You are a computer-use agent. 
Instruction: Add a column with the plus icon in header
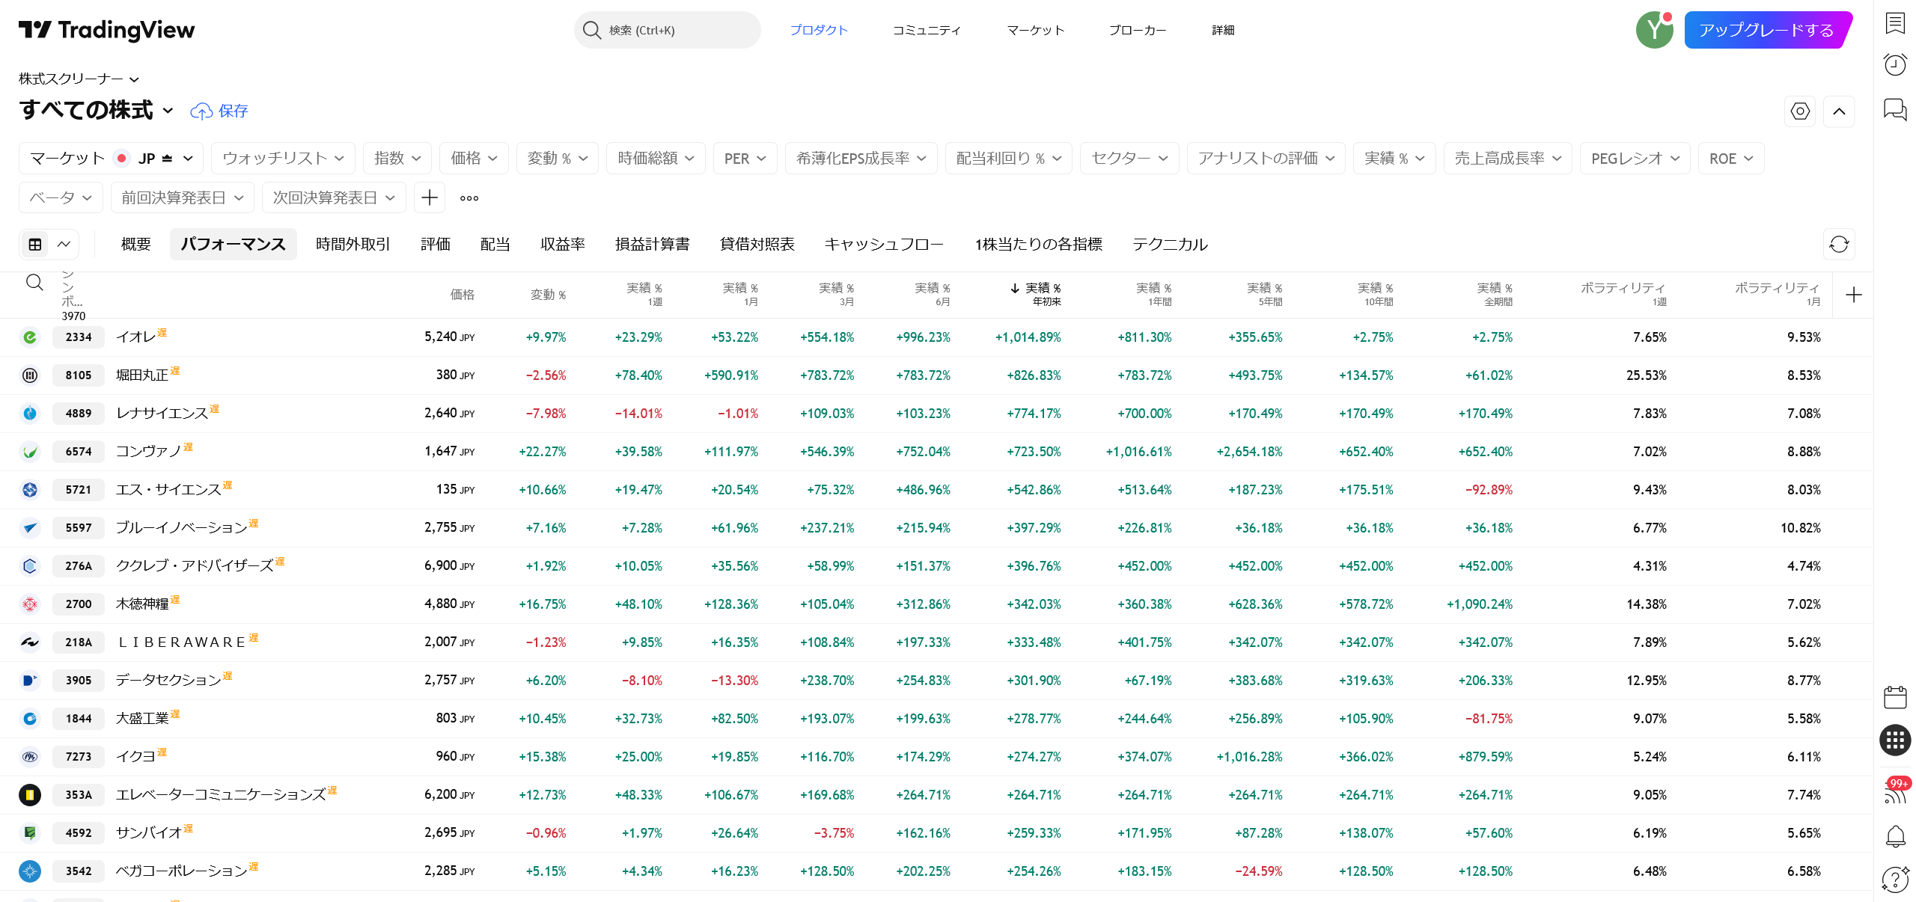tap(1854, 295)
